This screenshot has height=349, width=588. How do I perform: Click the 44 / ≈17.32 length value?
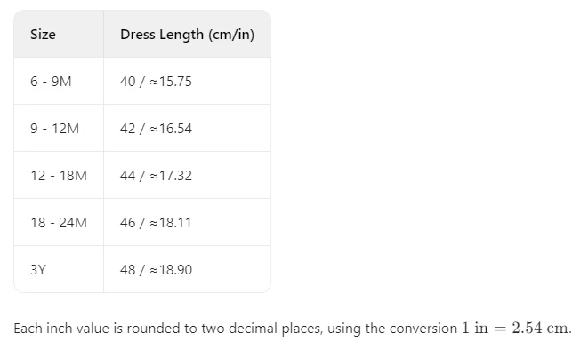pyautogui.click(x=156, y=176)
